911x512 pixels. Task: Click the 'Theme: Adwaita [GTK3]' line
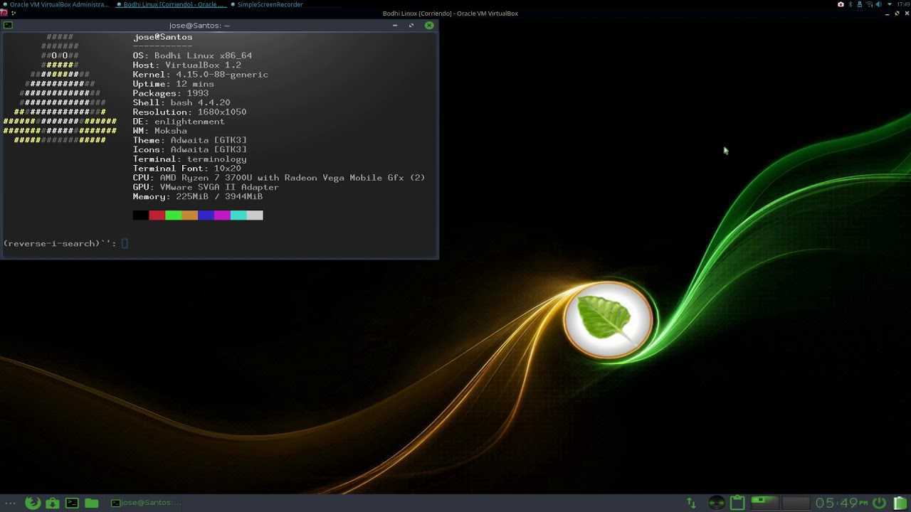point(190,140)
